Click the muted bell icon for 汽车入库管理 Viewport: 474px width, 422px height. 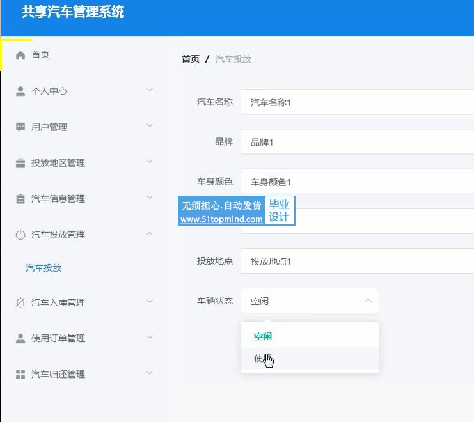pyautogui.click(x=20, y=302)
